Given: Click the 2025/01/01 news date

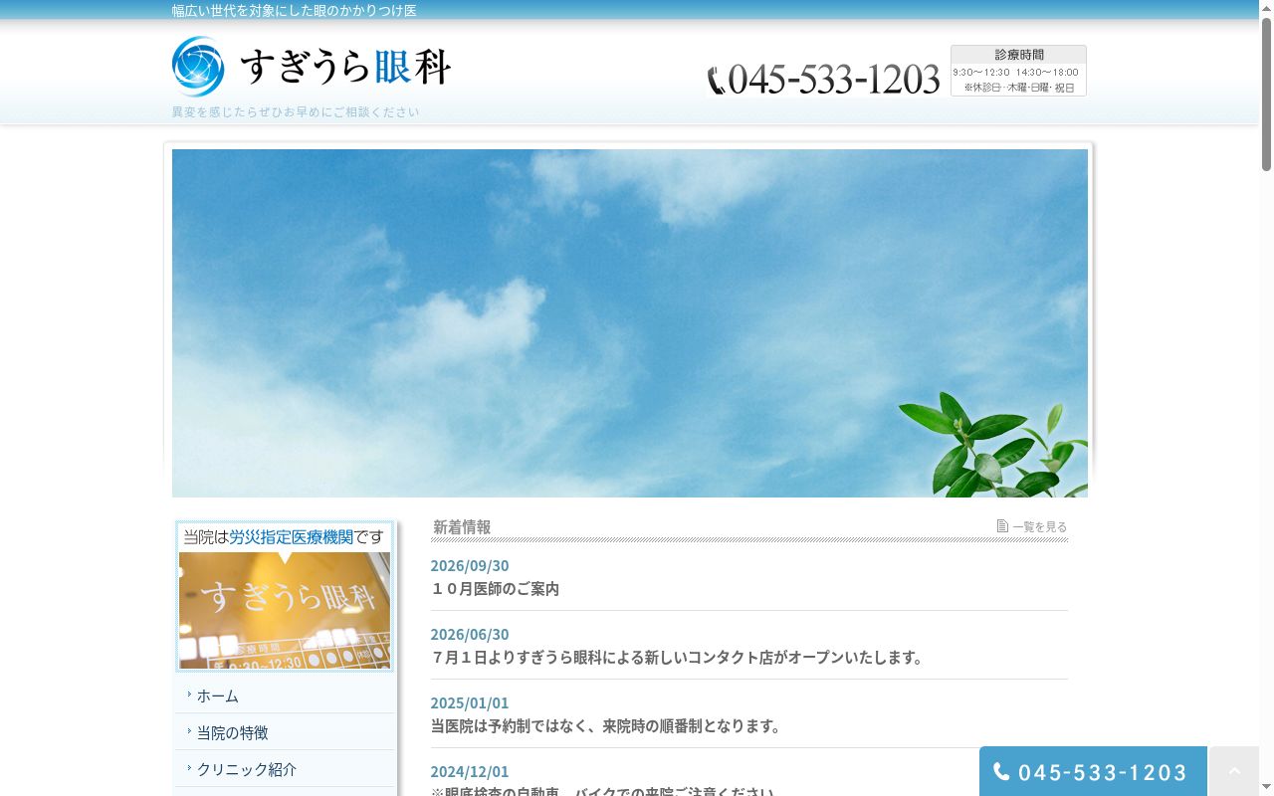Looking at the screenshot, I should coord(470,702).
